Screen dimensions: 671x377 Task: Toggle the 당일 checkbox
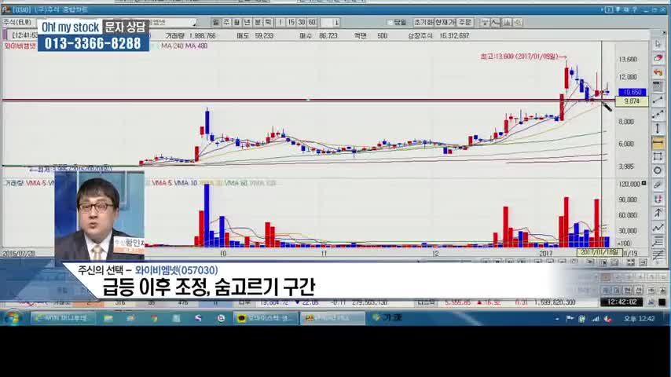point(390,23)
